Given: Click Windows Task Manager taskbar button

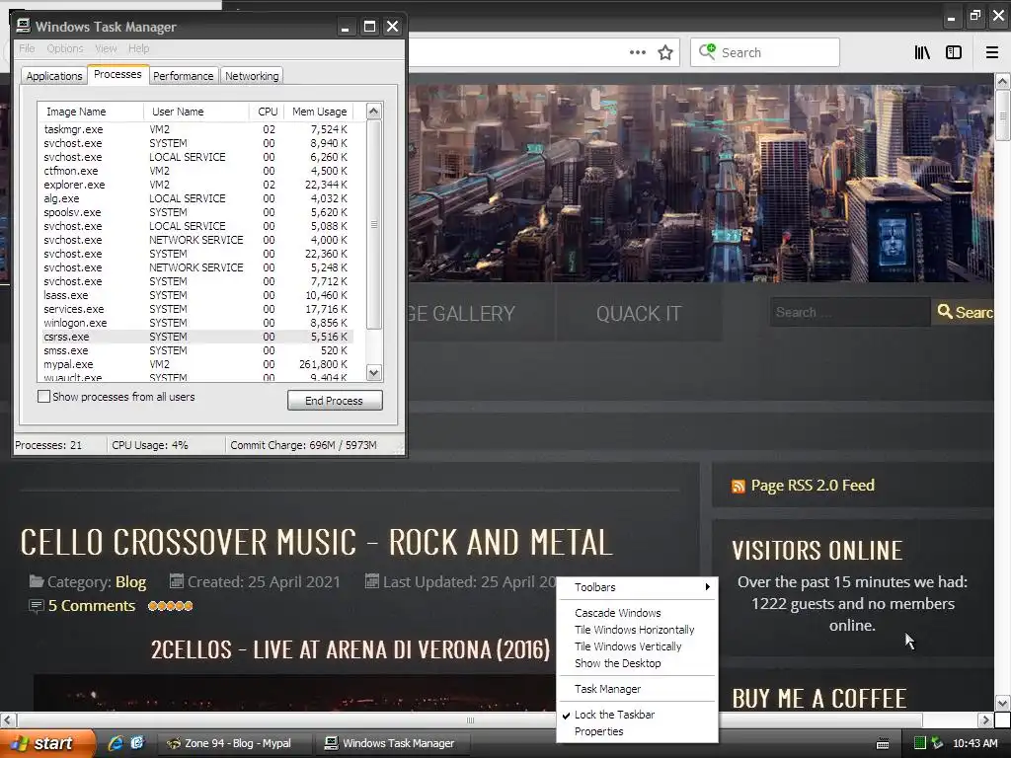Looking at the screenshot, I should 393,743.
